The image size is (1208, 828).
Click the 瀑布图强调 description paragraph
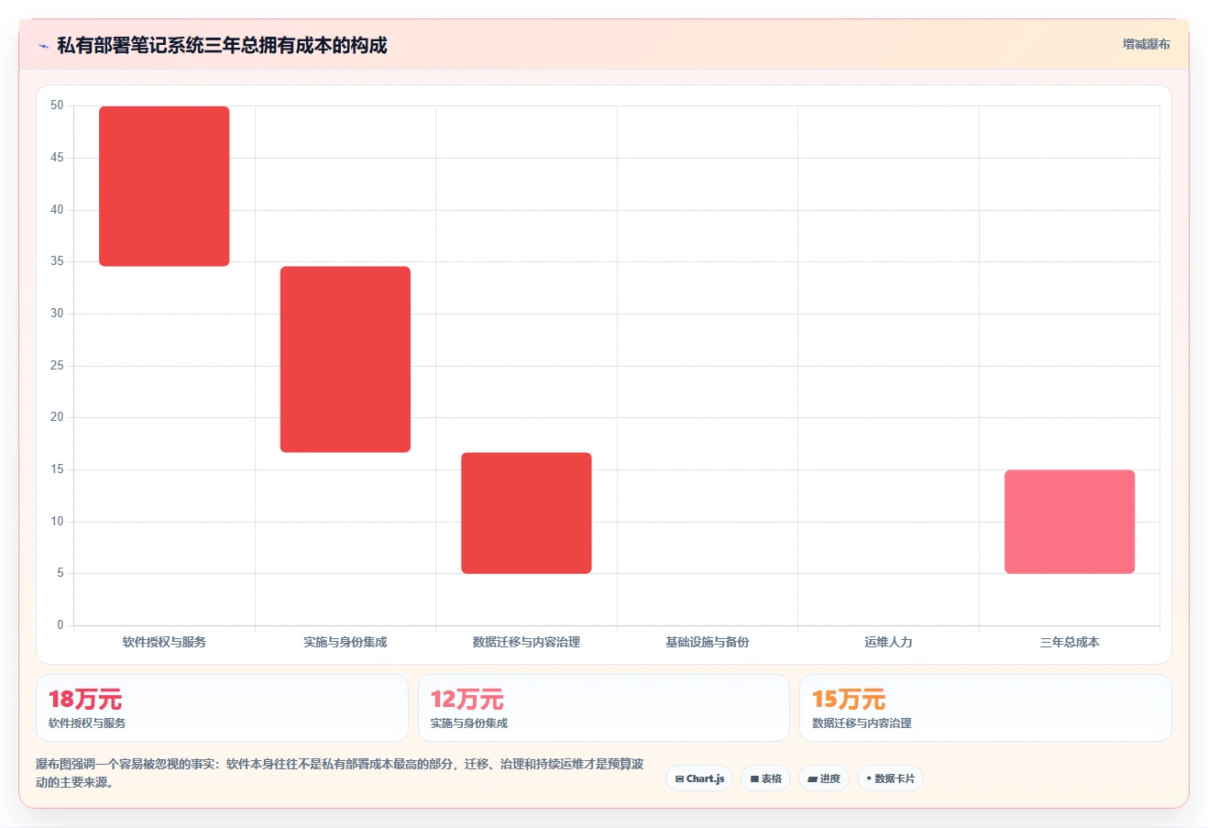coord(339,773)
